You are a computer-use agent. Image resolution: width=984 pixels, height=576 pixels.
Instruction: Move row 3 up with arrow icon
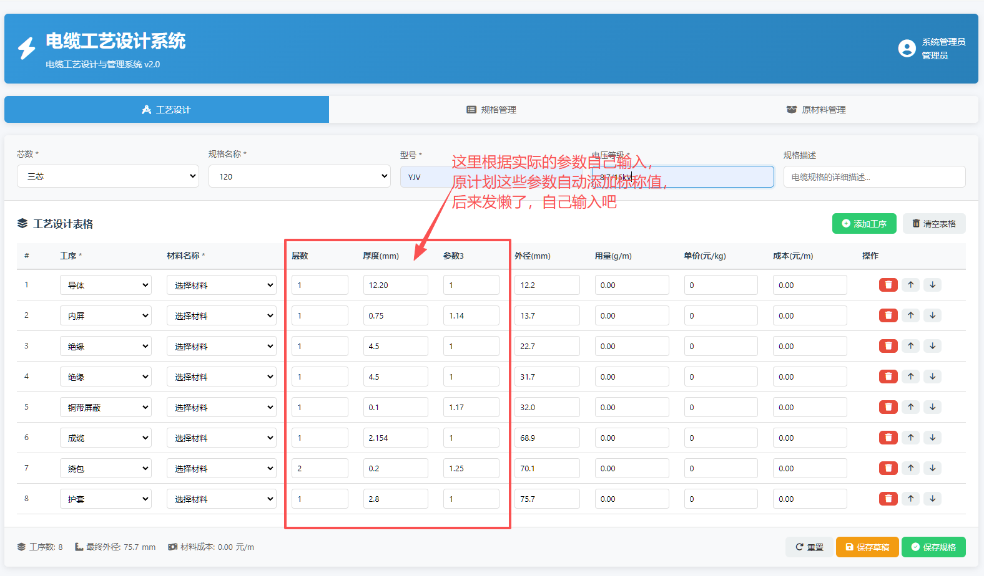coord(911,346)
